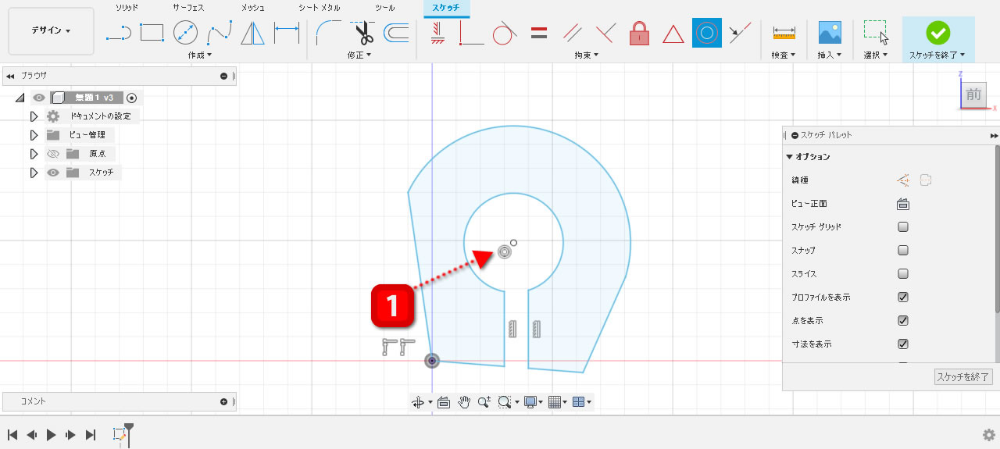Screen dimensions: 1000x449
Task: Expand the スケッチ tree node
Action: pyautogui.click(x=34, y=173)
